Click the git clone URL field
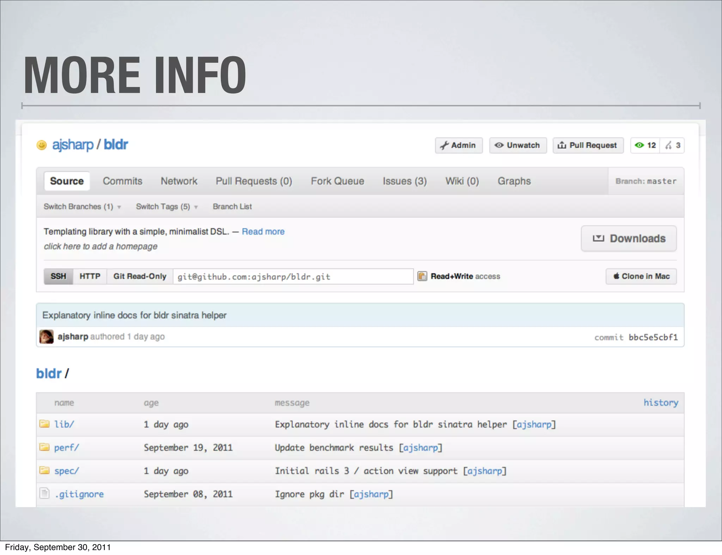The image size is (722, 555). tap(293, 276)
